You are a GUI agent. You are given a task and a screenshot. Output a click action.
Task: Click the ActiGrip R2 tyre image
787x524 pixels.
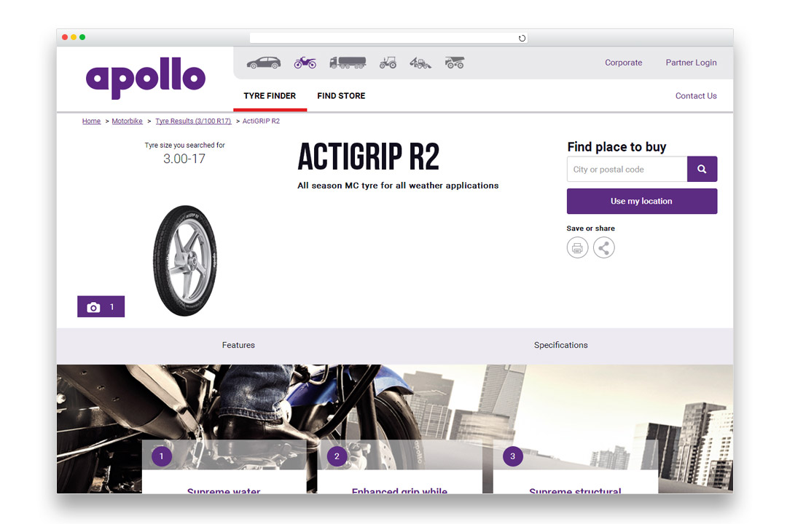185,261
